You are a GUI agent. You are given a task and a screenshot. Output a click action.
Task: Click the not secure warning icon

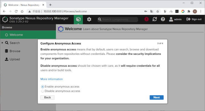pos(30,12)
